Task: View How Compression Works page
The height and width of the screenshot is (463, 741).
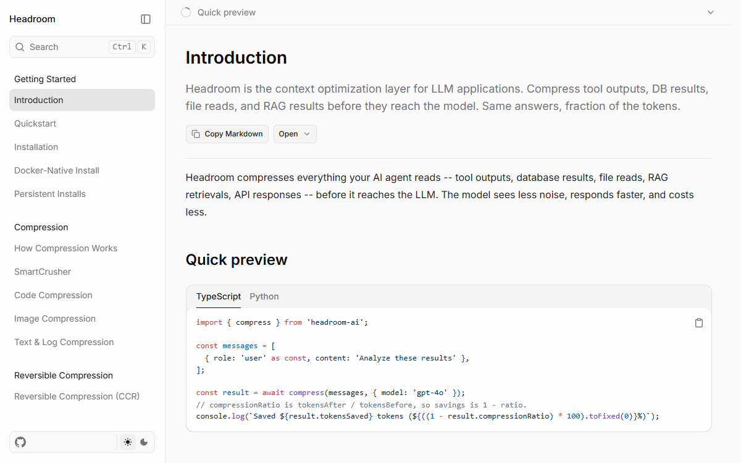Action: pyautogui.click(x=82, y=248)
